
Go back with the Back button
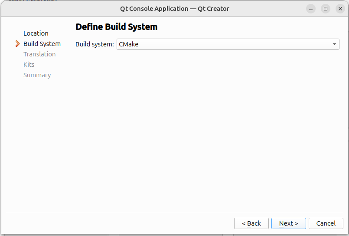coord(251,223)
